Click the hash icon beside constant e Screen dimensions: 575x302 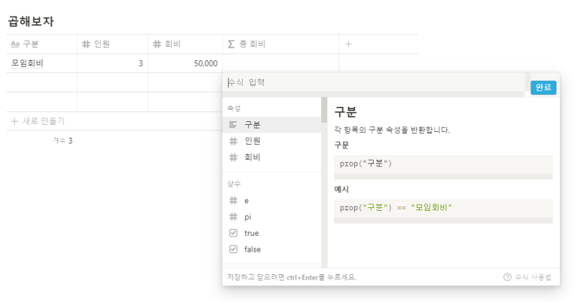233,200
